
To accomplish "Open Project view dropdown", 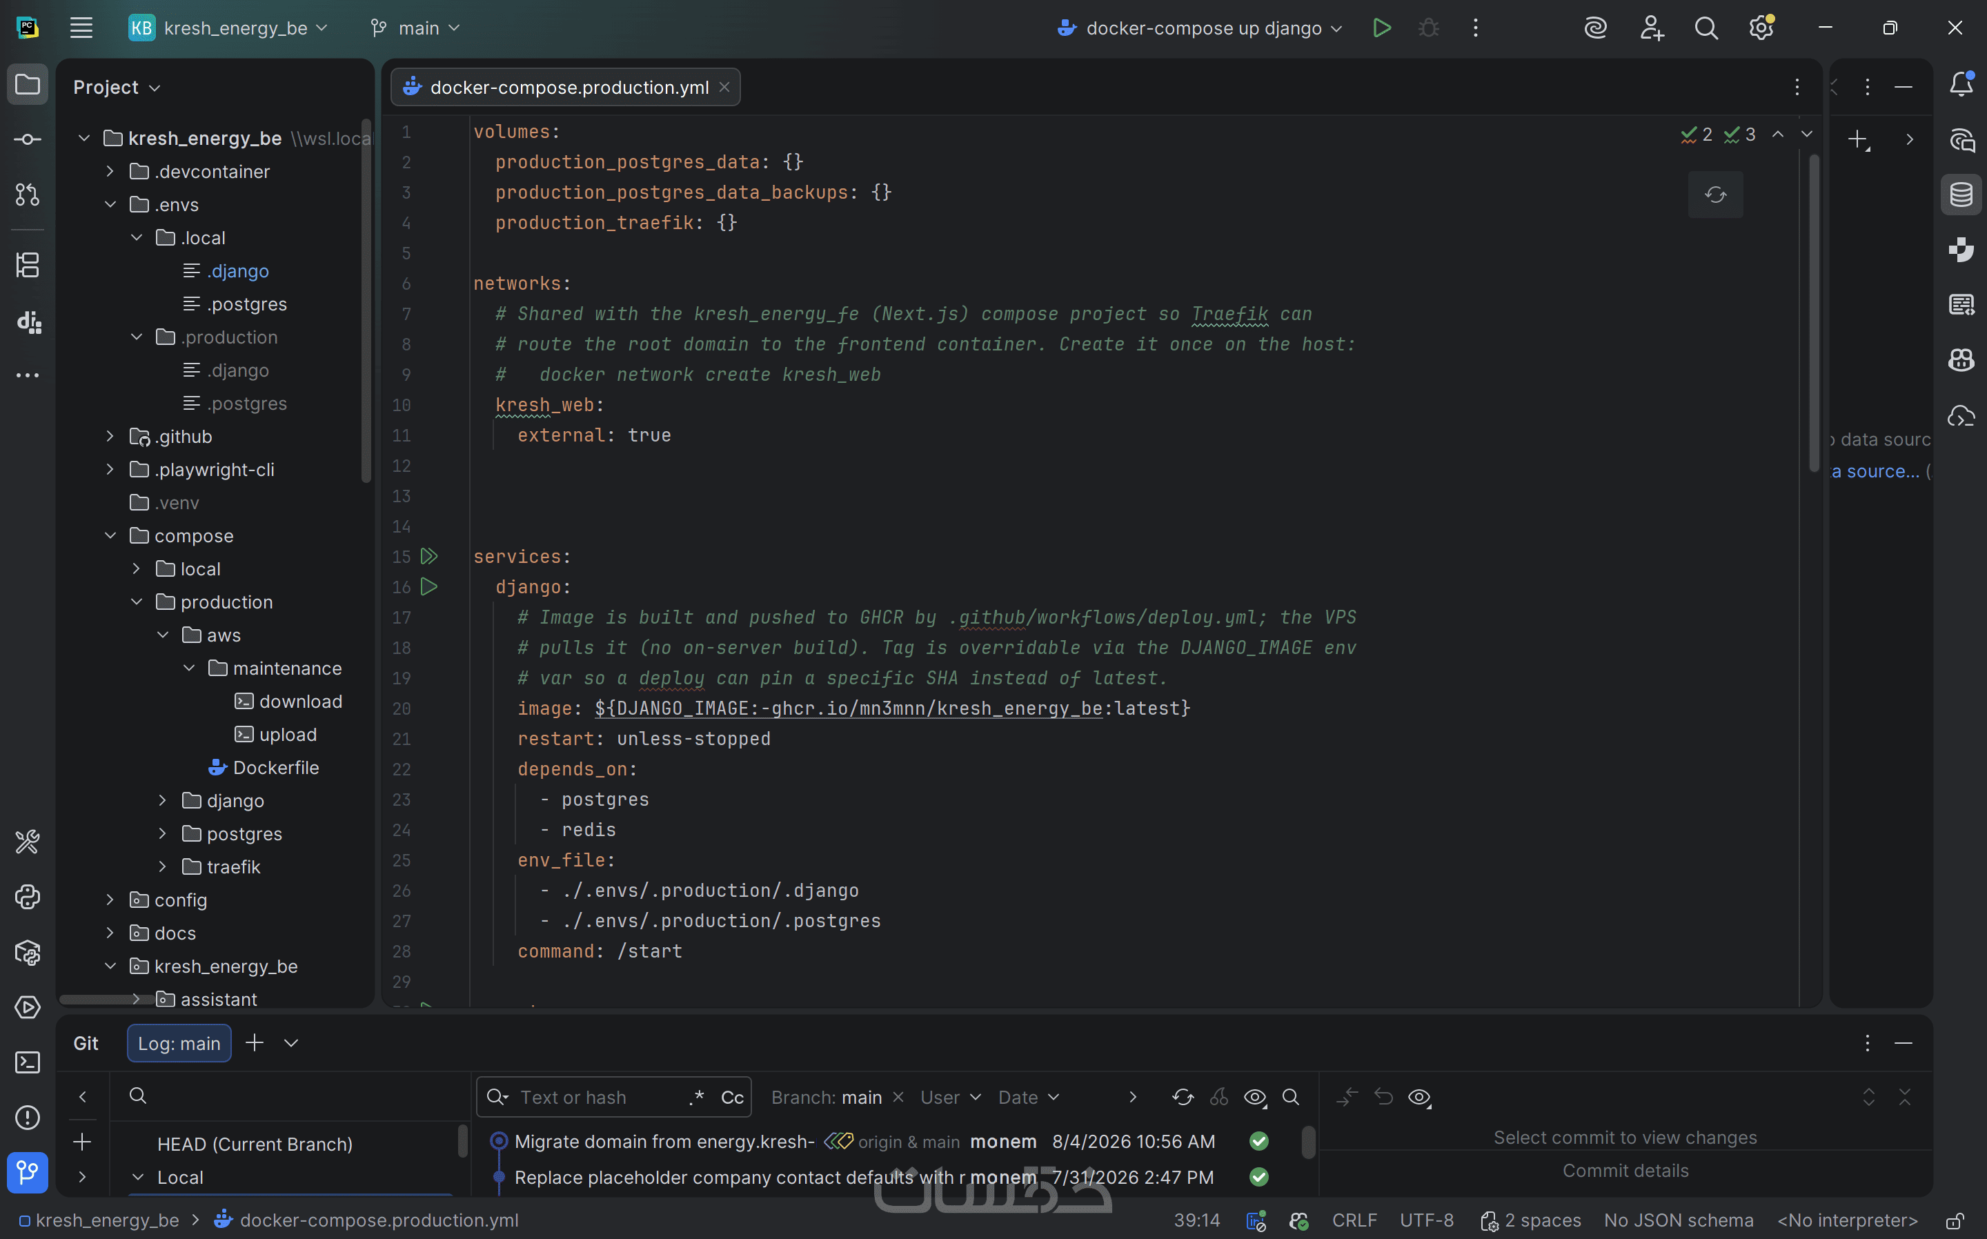I will (117, 87).
